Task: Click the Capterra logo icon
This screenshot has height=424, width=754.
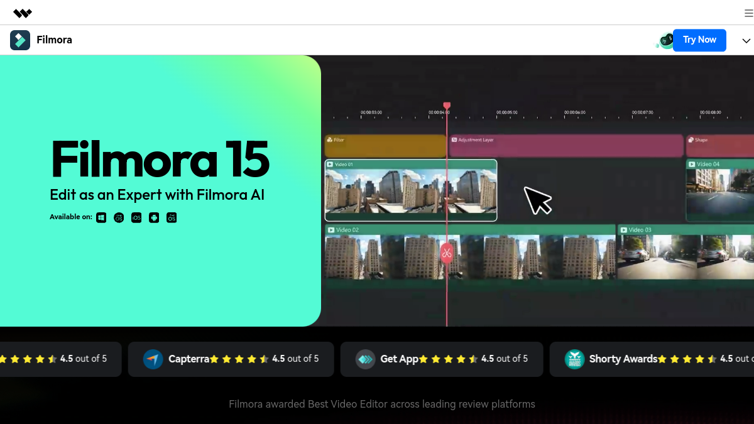Action: (153, 359)
